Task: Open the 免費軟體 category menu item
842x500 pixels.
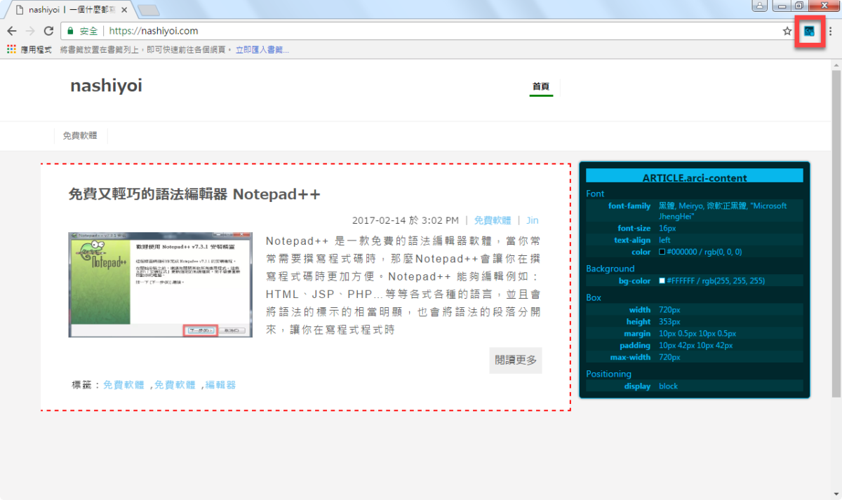Action: click(x=80, y=136)
